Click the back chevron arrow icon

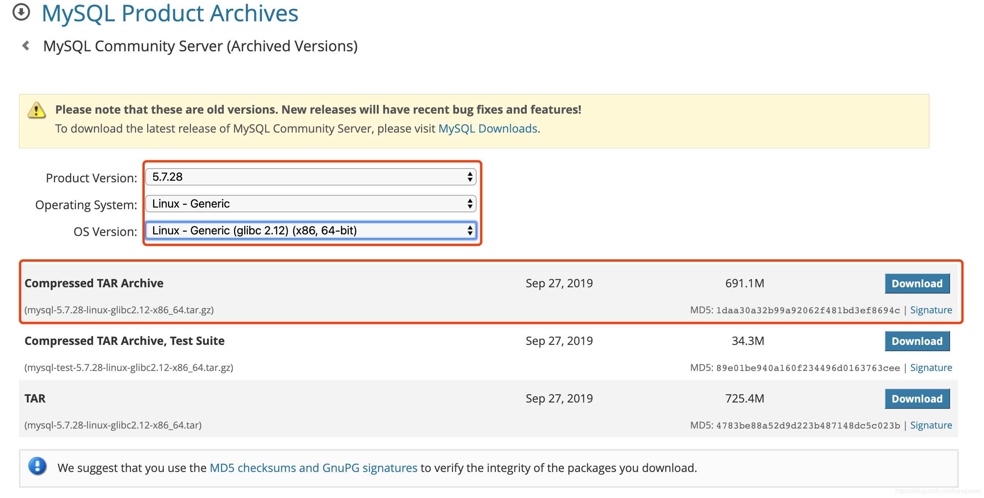pos(26,46)
